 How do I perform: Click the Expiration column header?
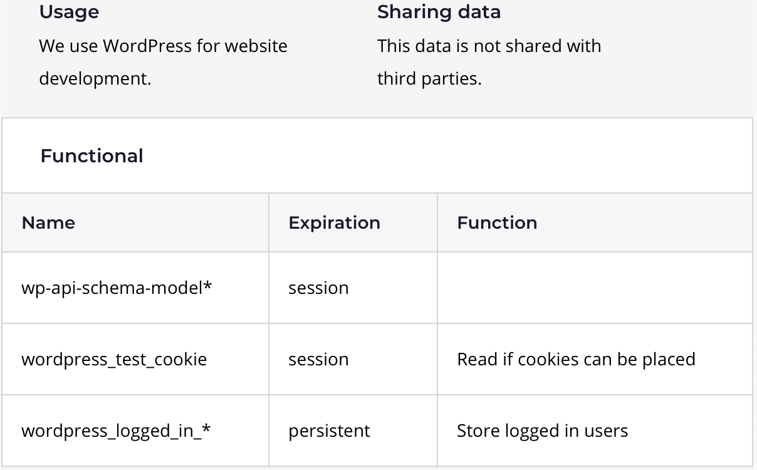(334, 222)
